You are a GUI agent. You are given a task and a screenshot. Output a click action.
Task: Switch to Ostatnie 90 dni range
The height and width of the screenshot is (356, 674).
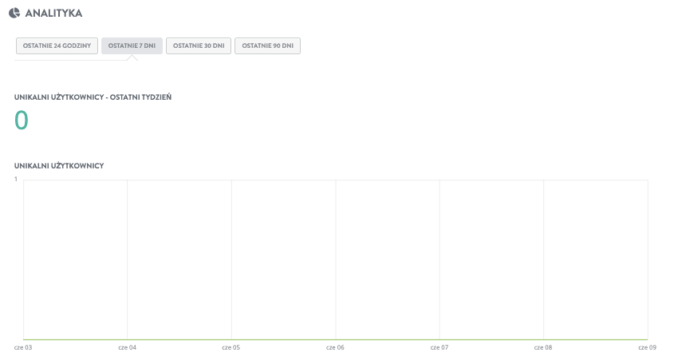(x=267, y=46)
